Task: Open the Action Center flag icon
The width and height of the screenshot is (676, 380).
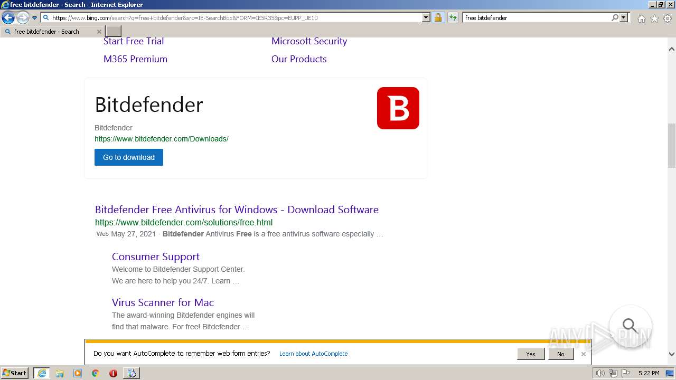Action: [x=626, y=373]
